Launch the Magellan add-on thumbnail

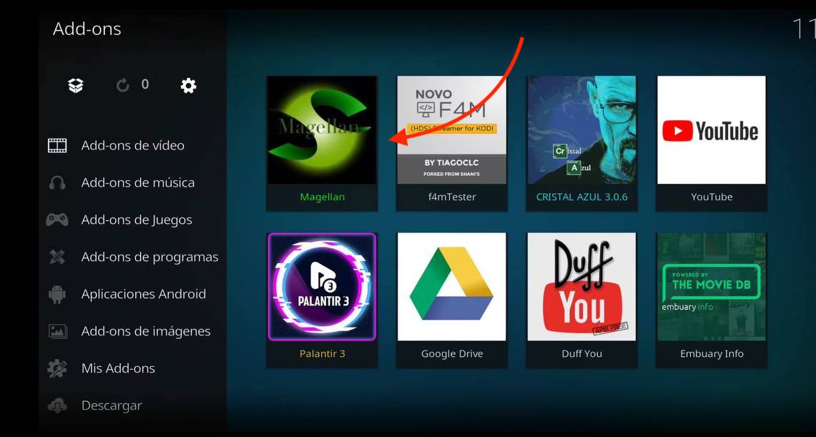(322, 130)
